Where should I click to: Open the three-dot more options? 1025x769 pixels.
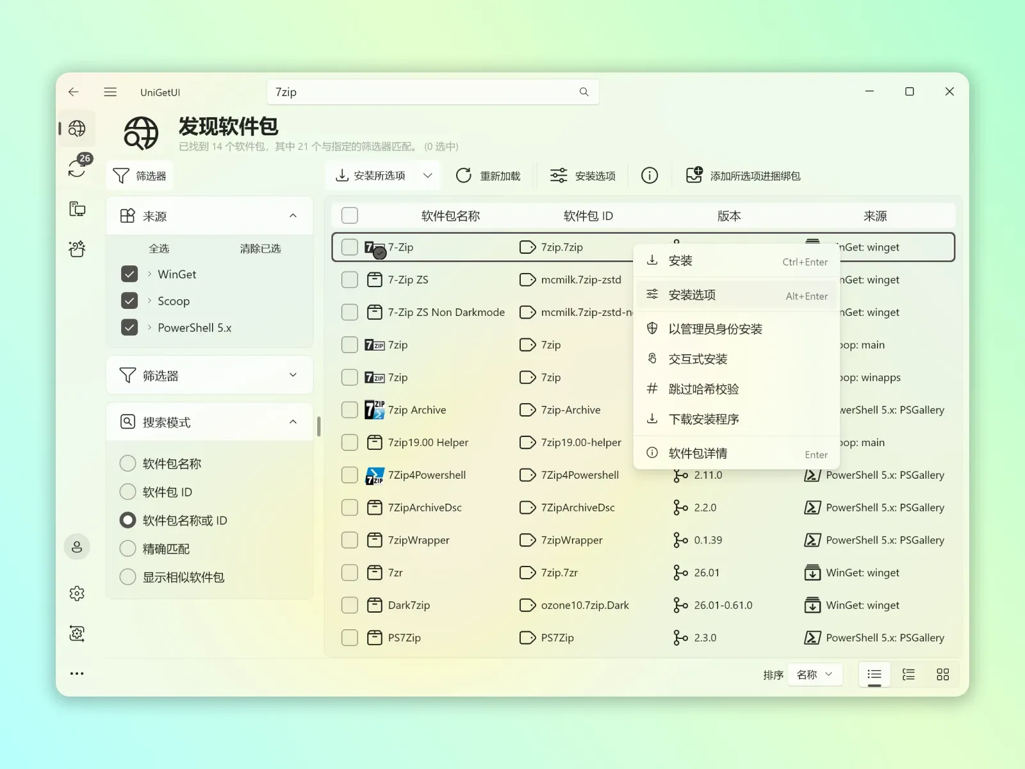(x=77, y=674)
